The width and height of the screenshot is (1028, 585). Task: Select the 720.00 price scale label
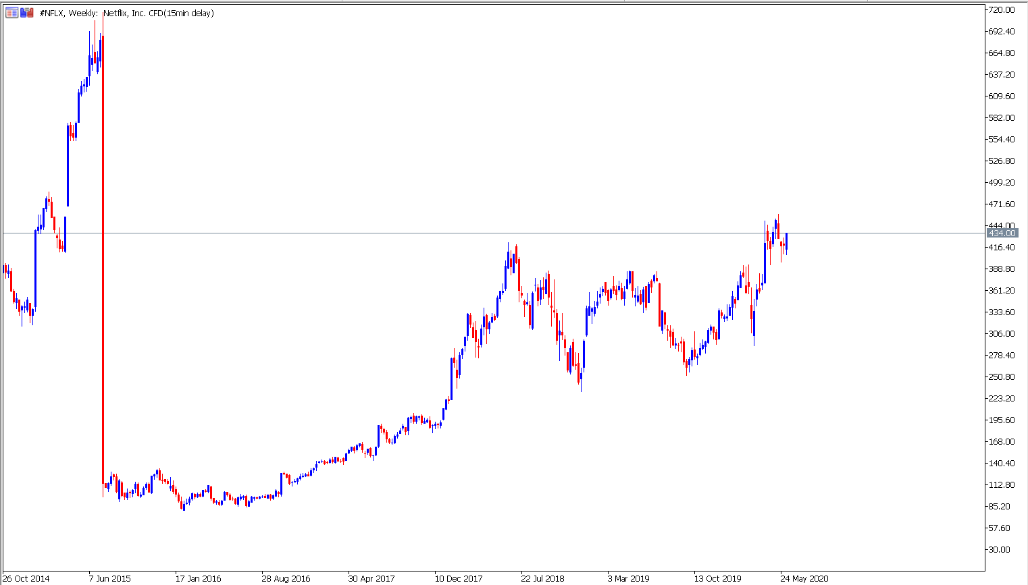pos(1001,9)
